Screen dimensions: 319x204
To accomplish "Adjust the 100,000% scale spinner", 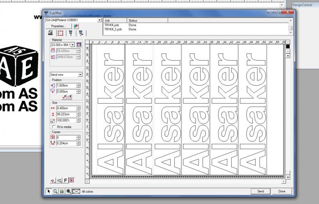I will [x=78, y=120].
